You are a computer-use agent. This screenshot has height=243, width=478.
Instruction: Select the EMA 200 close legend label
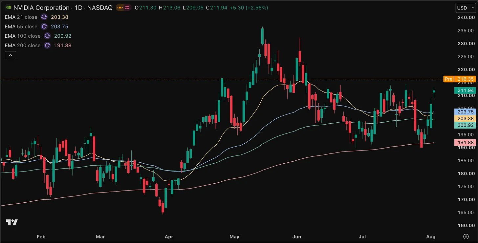pyautogui.click(x=23, y=46)
